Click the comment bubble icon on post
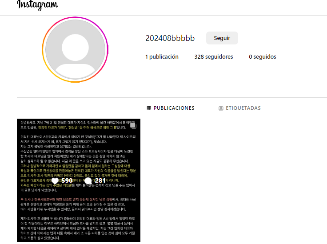327x244 pixels. pyautogui.click(x=88, y=181)
